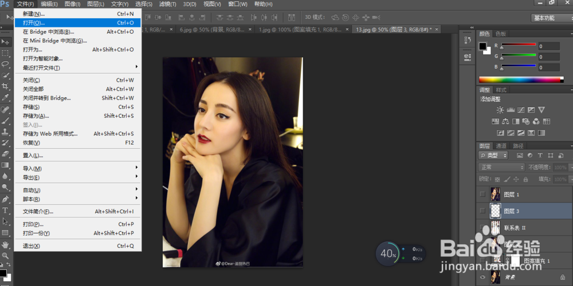Select the Gradient tool
This screenshot has width=573, height=286.
click(6, 165)
